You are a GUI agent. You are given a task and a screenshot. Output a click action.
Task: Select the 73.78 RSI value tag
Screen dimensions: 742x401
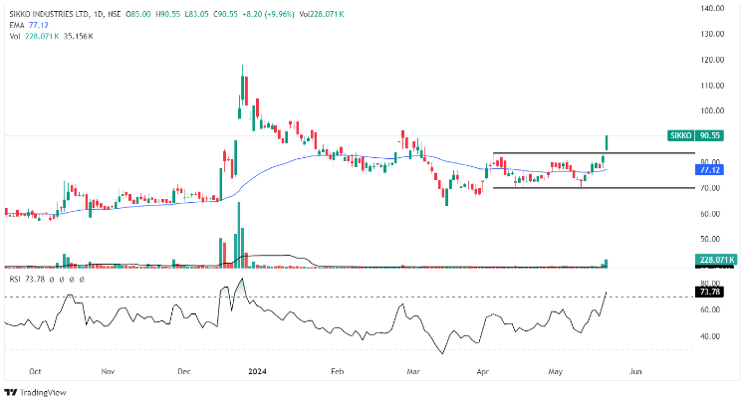tap(710, 292)
